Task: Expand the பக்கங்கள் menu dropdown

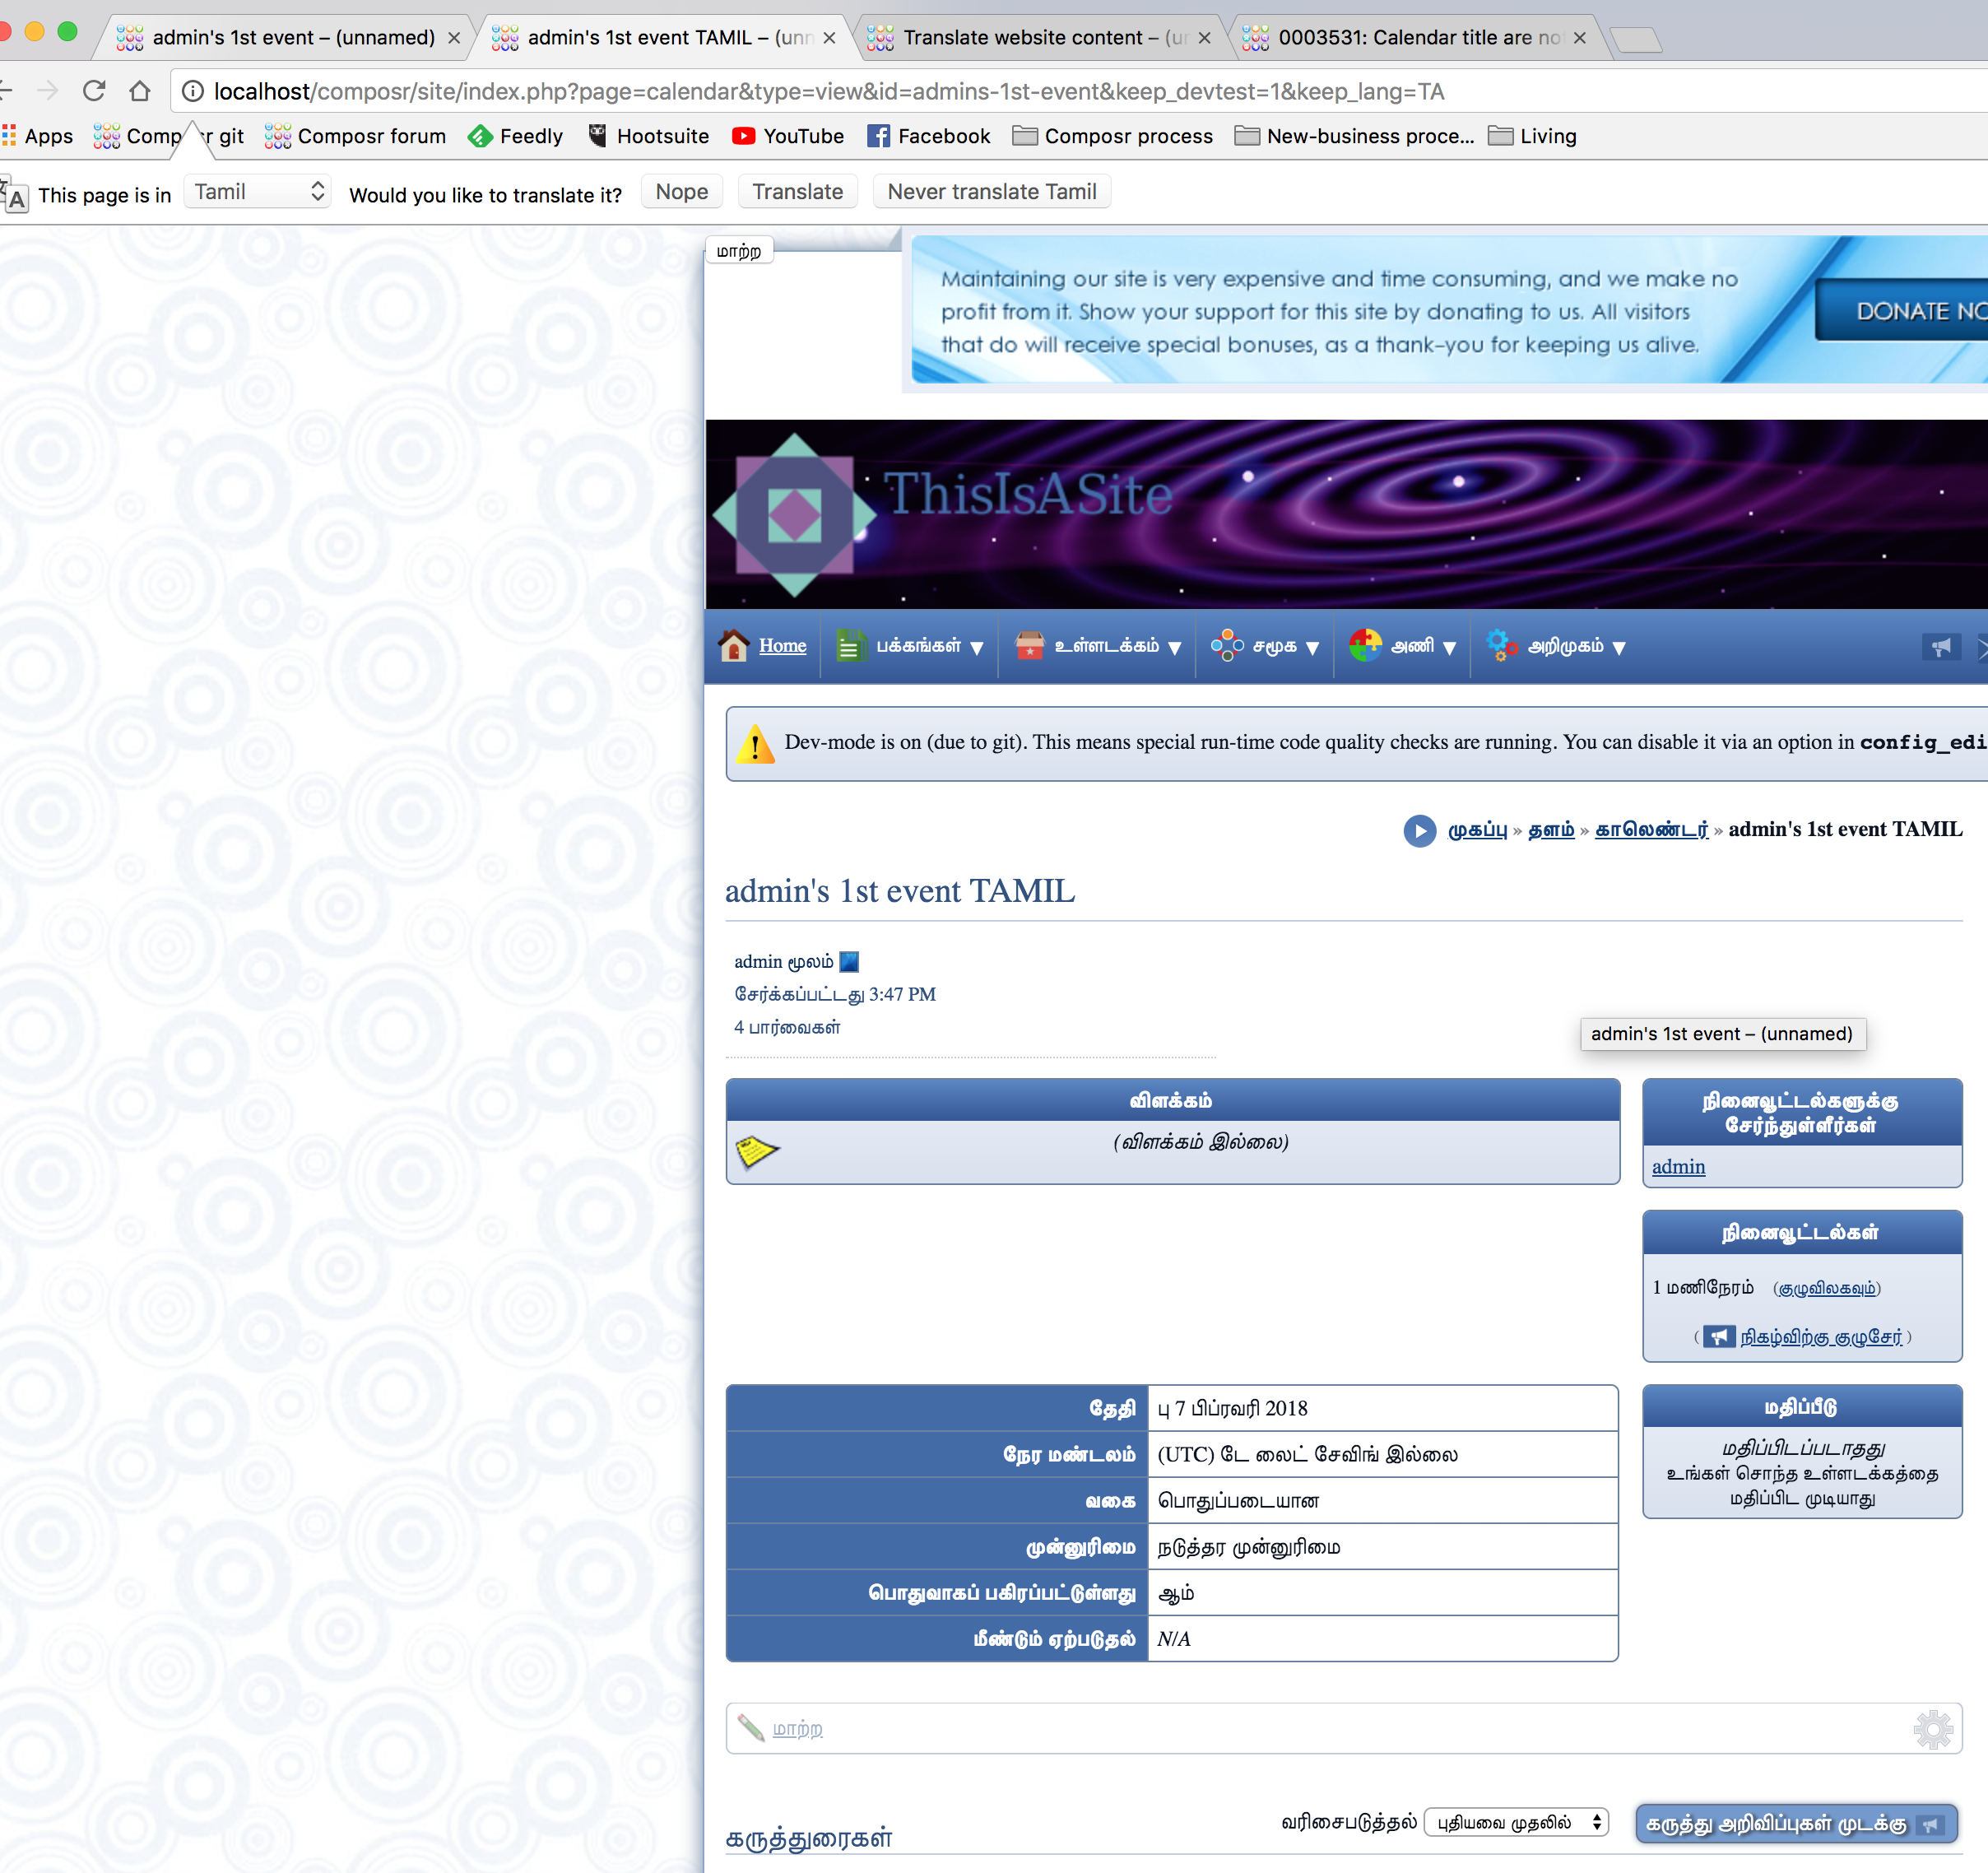Action: (x=910, y=647)
